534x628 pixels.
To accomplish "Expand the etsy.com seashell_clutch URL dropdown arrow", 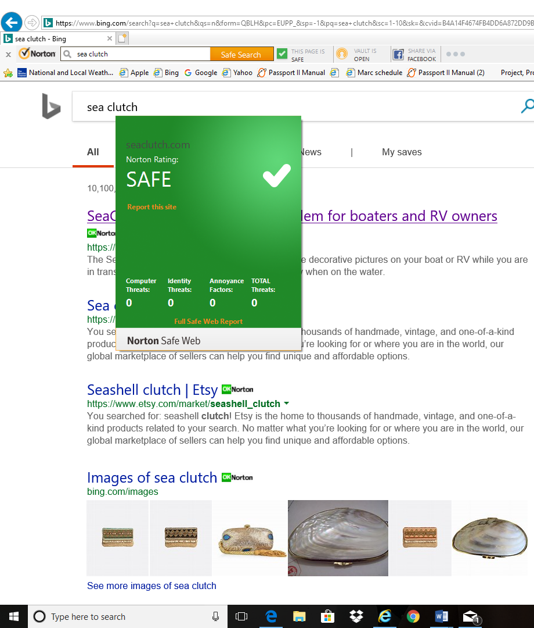I will click(286, 404).
